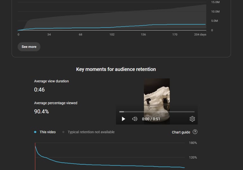Click the question mark help icon

[195, 132]
